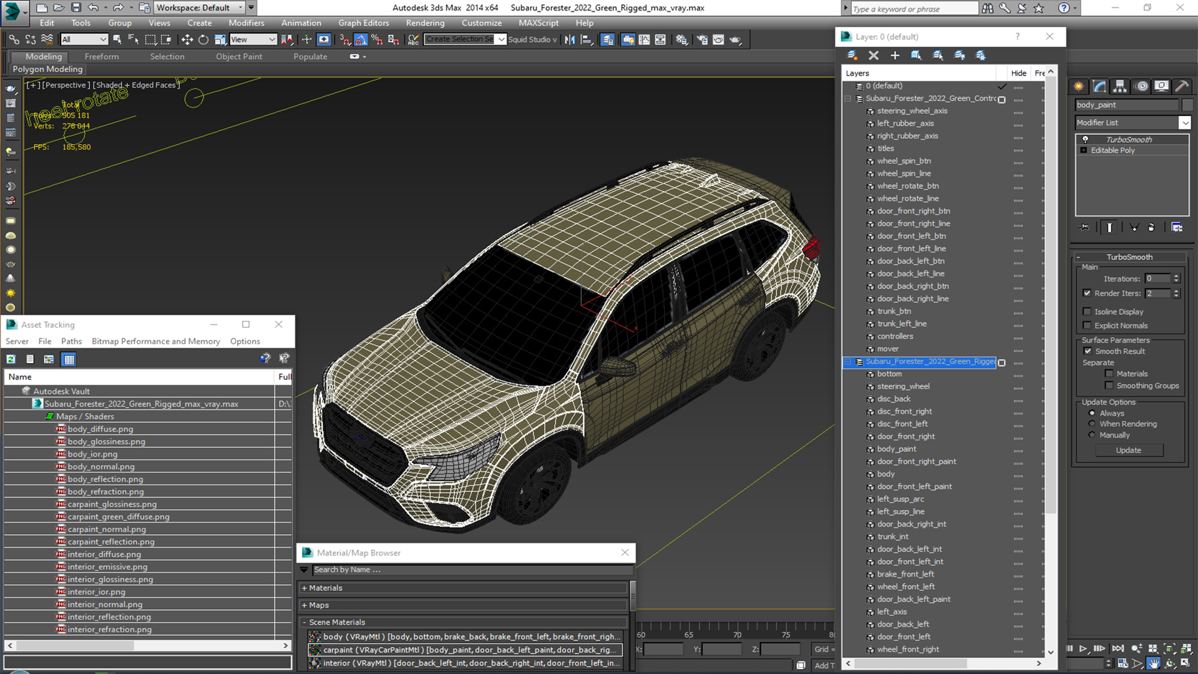Toggle the Angle Snap icon
This screenshot has width=1198, height=674.
[361, 39]
